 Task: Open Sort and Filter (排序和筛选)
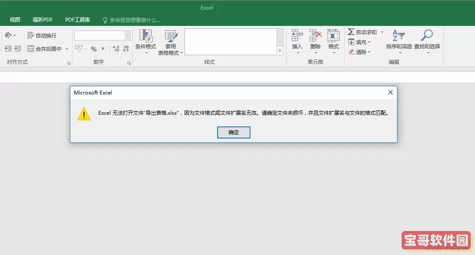pyautogui.click(x=399, y=42)
